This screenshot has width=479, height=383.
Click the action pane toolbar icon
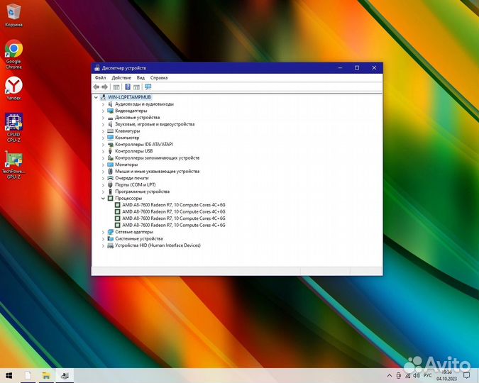136,87
